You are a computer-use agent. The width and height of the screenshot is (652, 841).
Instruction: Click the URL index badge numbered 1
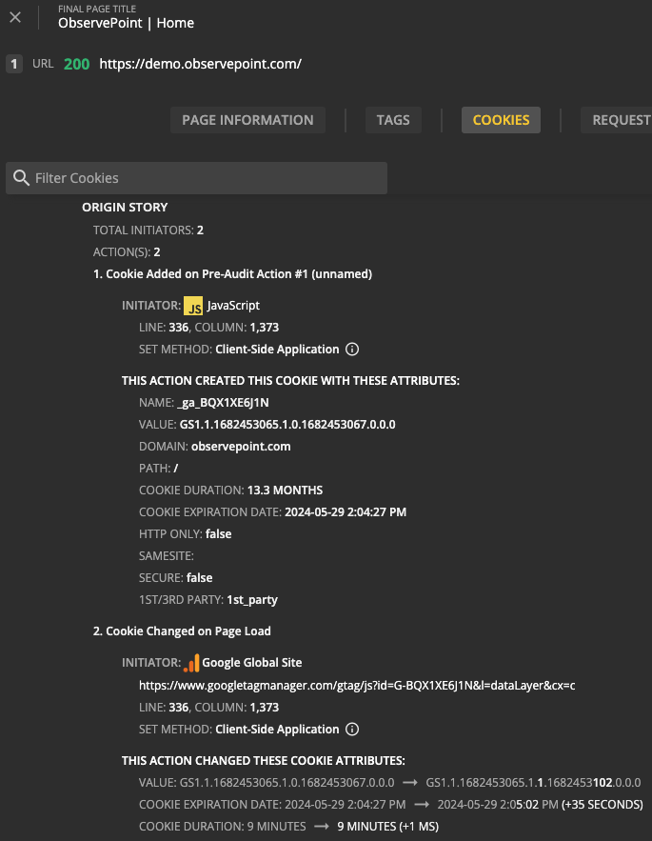coord(14,65)
